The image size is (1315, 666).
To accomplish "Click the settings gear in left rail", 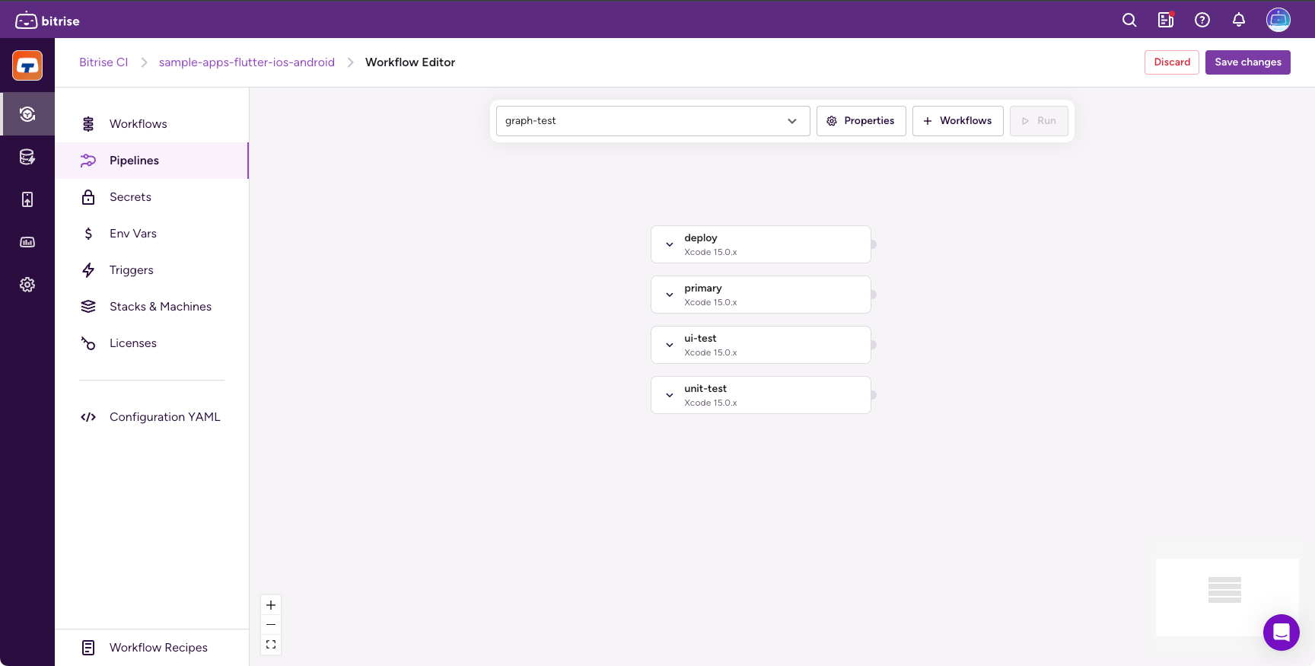I will coord(27,285).
